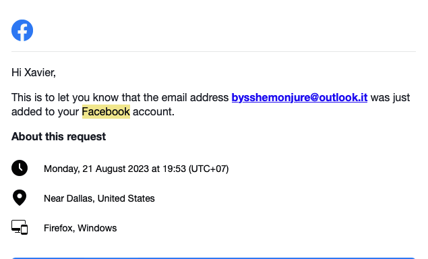
Task: Click the highlighted Facebook word
Action: [106, 112]
